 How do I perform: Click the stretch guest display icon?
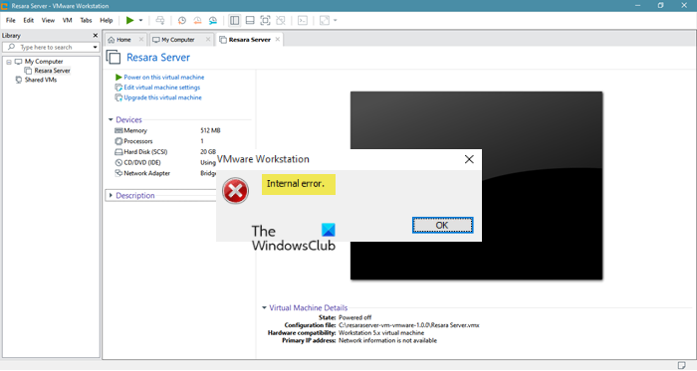point(325,21)
